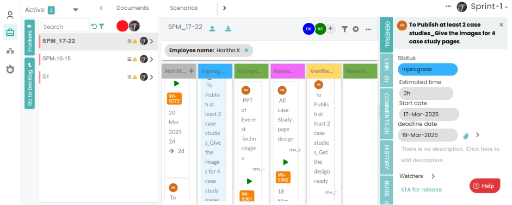Click the Trackers side button
512x205 pixels.
coord(30,37)
